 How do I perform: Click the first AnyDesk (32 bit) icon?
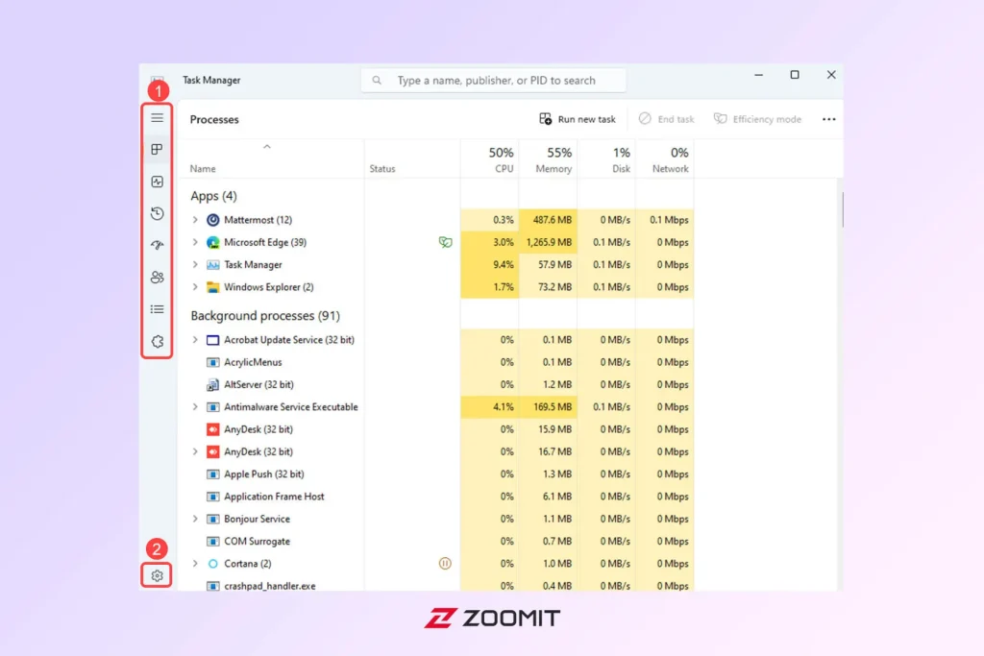coord(212,429)
